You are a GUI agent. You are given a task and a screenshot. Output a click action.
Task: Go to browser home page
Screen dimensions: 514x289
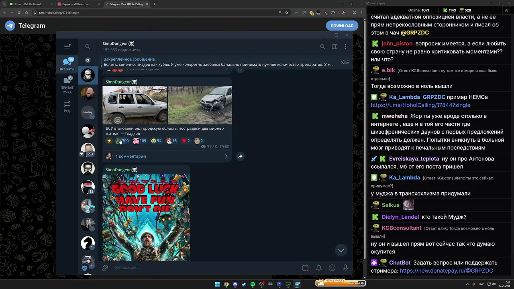coord(26,12)
